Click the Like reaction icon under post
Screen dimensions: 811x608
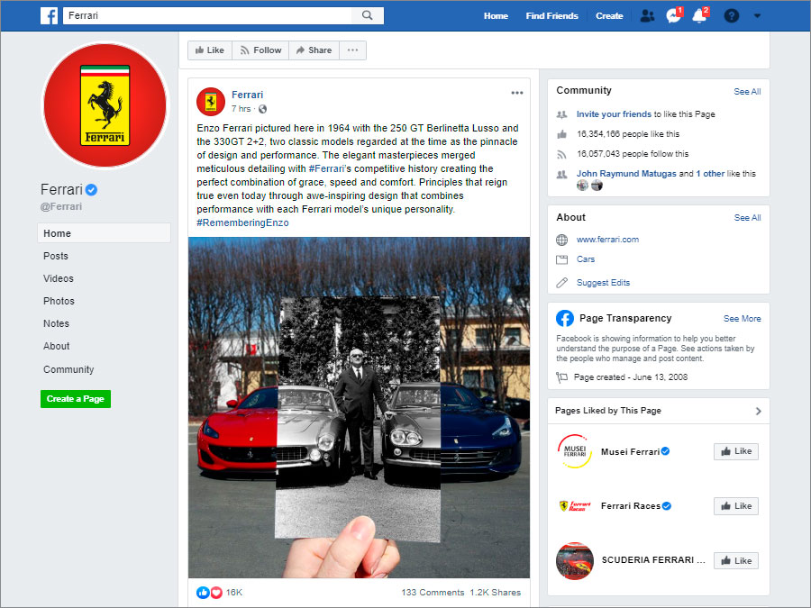[x=202, y=593]
